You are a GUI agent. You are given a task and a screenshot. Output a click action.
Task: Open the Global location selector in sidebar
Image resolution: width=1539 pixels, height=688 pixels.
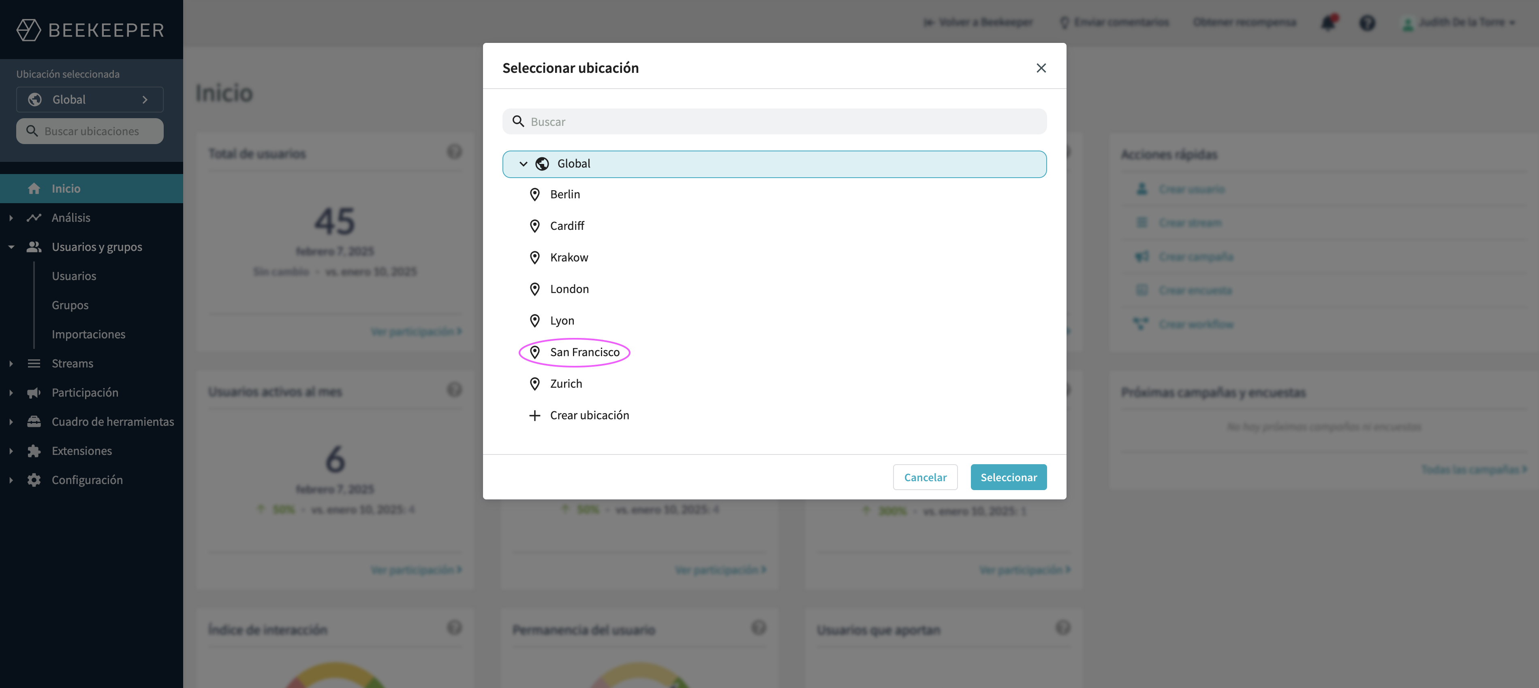(90, 100)
